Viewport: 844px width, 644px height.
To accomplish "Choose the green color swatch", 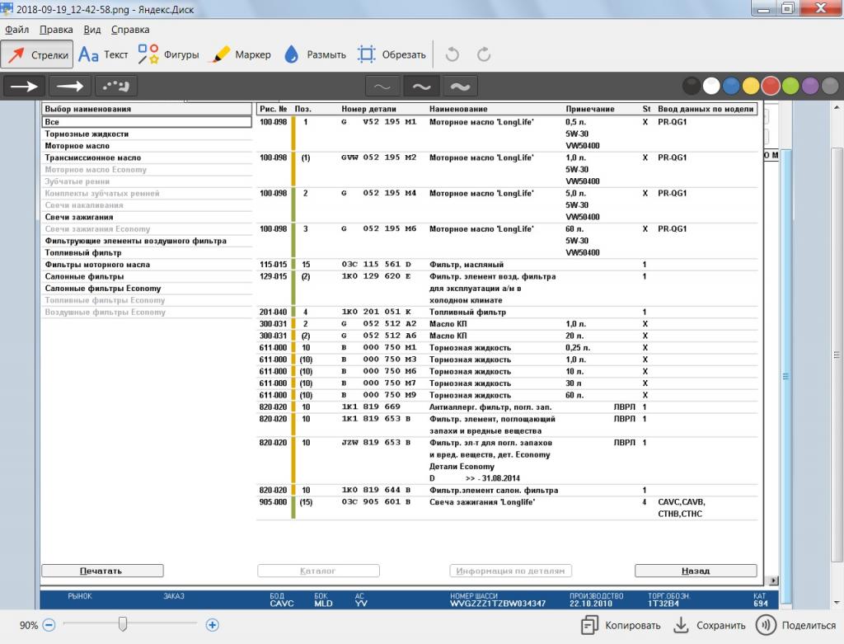I will pyautogui.click(x=790, y=86).
